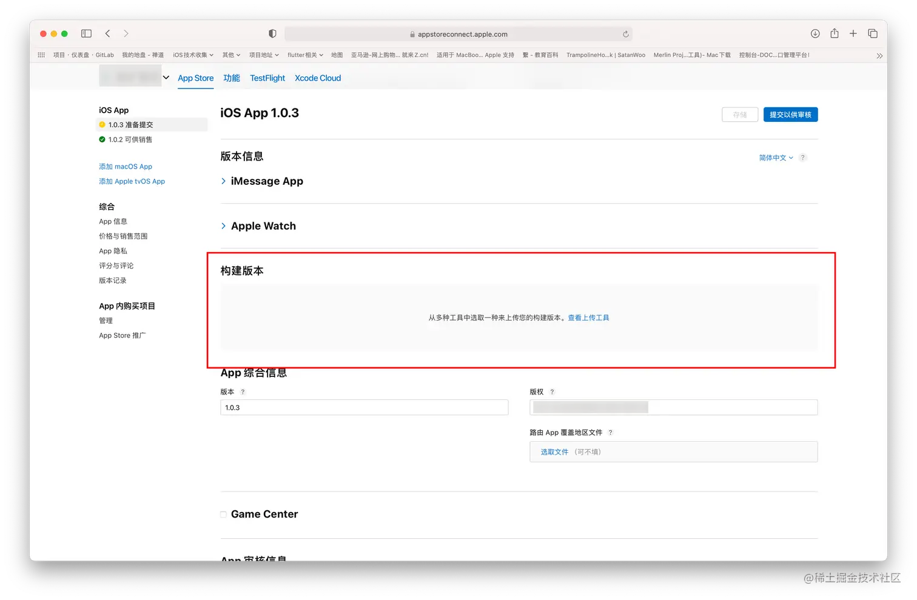Open the flutter相关 bookmark folder
Image resolution: width=917 pixels, height=600 pixels.
(305, 55)
